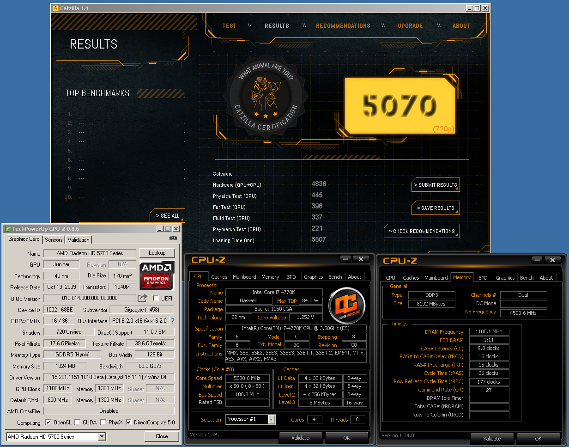Open Bench tab in CPU-Z CPU window
Viewport: 569px width, 447px height.
click(x=335, y=277)
